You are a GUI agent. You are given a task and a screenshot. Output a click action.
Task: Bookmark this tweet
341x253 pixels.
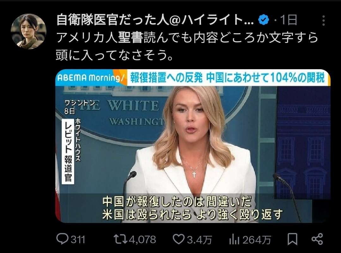(x=292, y=239)
